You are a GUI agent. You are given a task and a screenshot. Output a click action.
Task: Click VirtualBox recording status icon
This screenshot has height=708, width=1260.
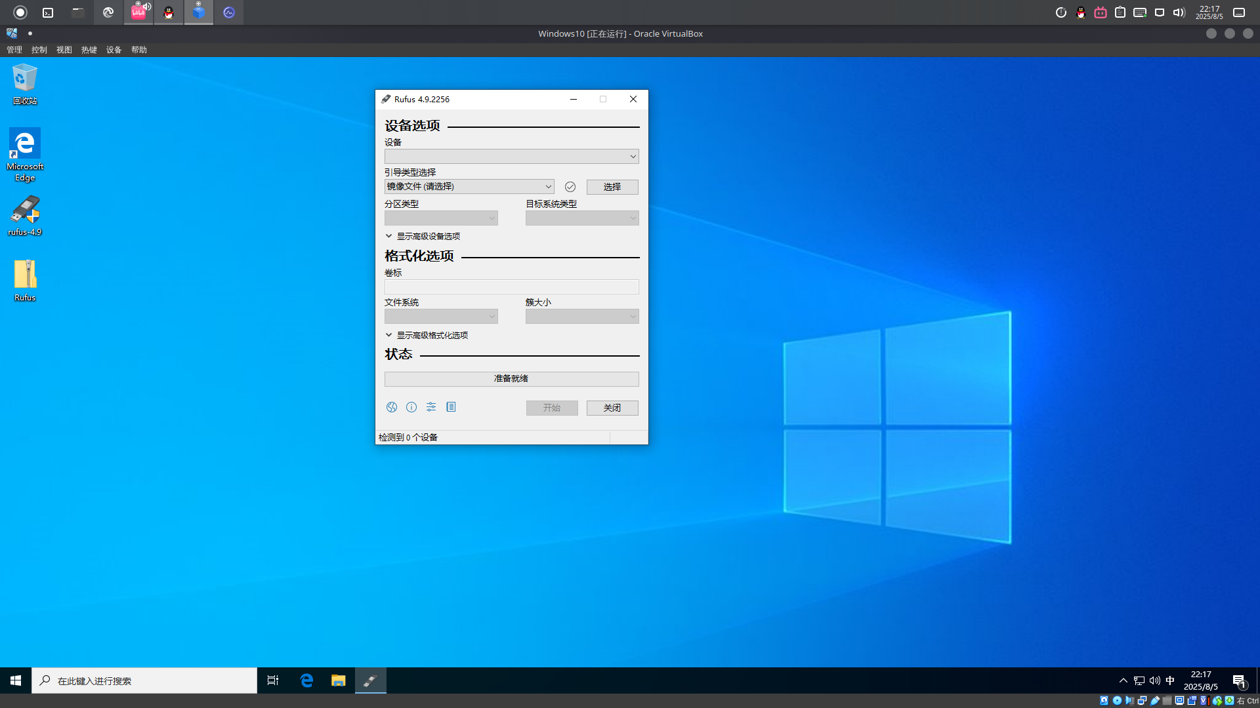[x=1192, y=701]
